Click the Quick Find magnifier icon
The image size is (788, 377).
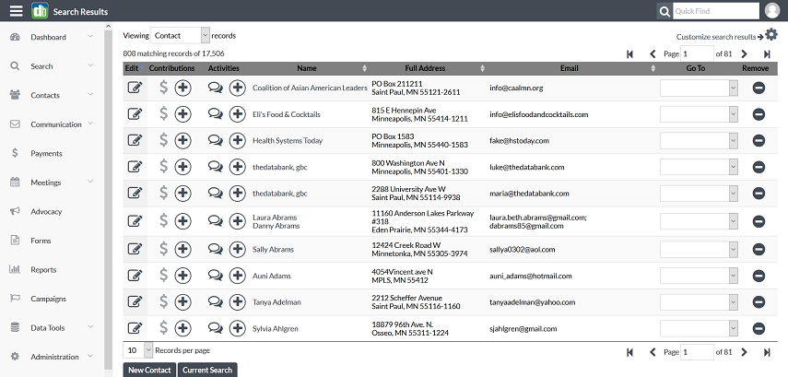[x=665, y=11]
